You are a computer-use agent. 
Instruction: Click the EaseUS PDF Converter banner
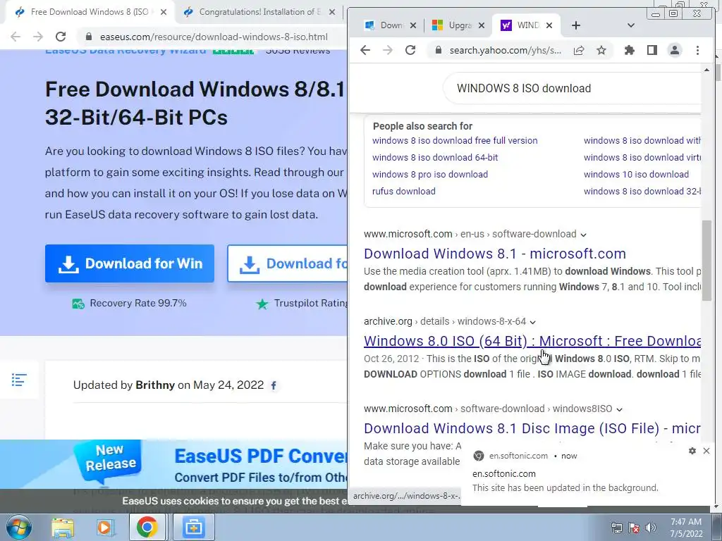point(174,464)
